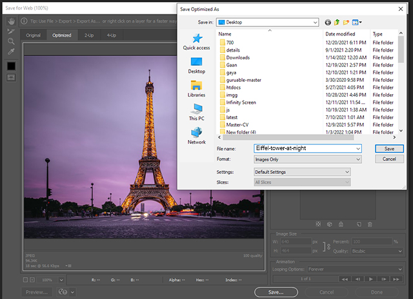Create a new folder in dialog
The image size is (413, 299).
[x=346, y=23]
